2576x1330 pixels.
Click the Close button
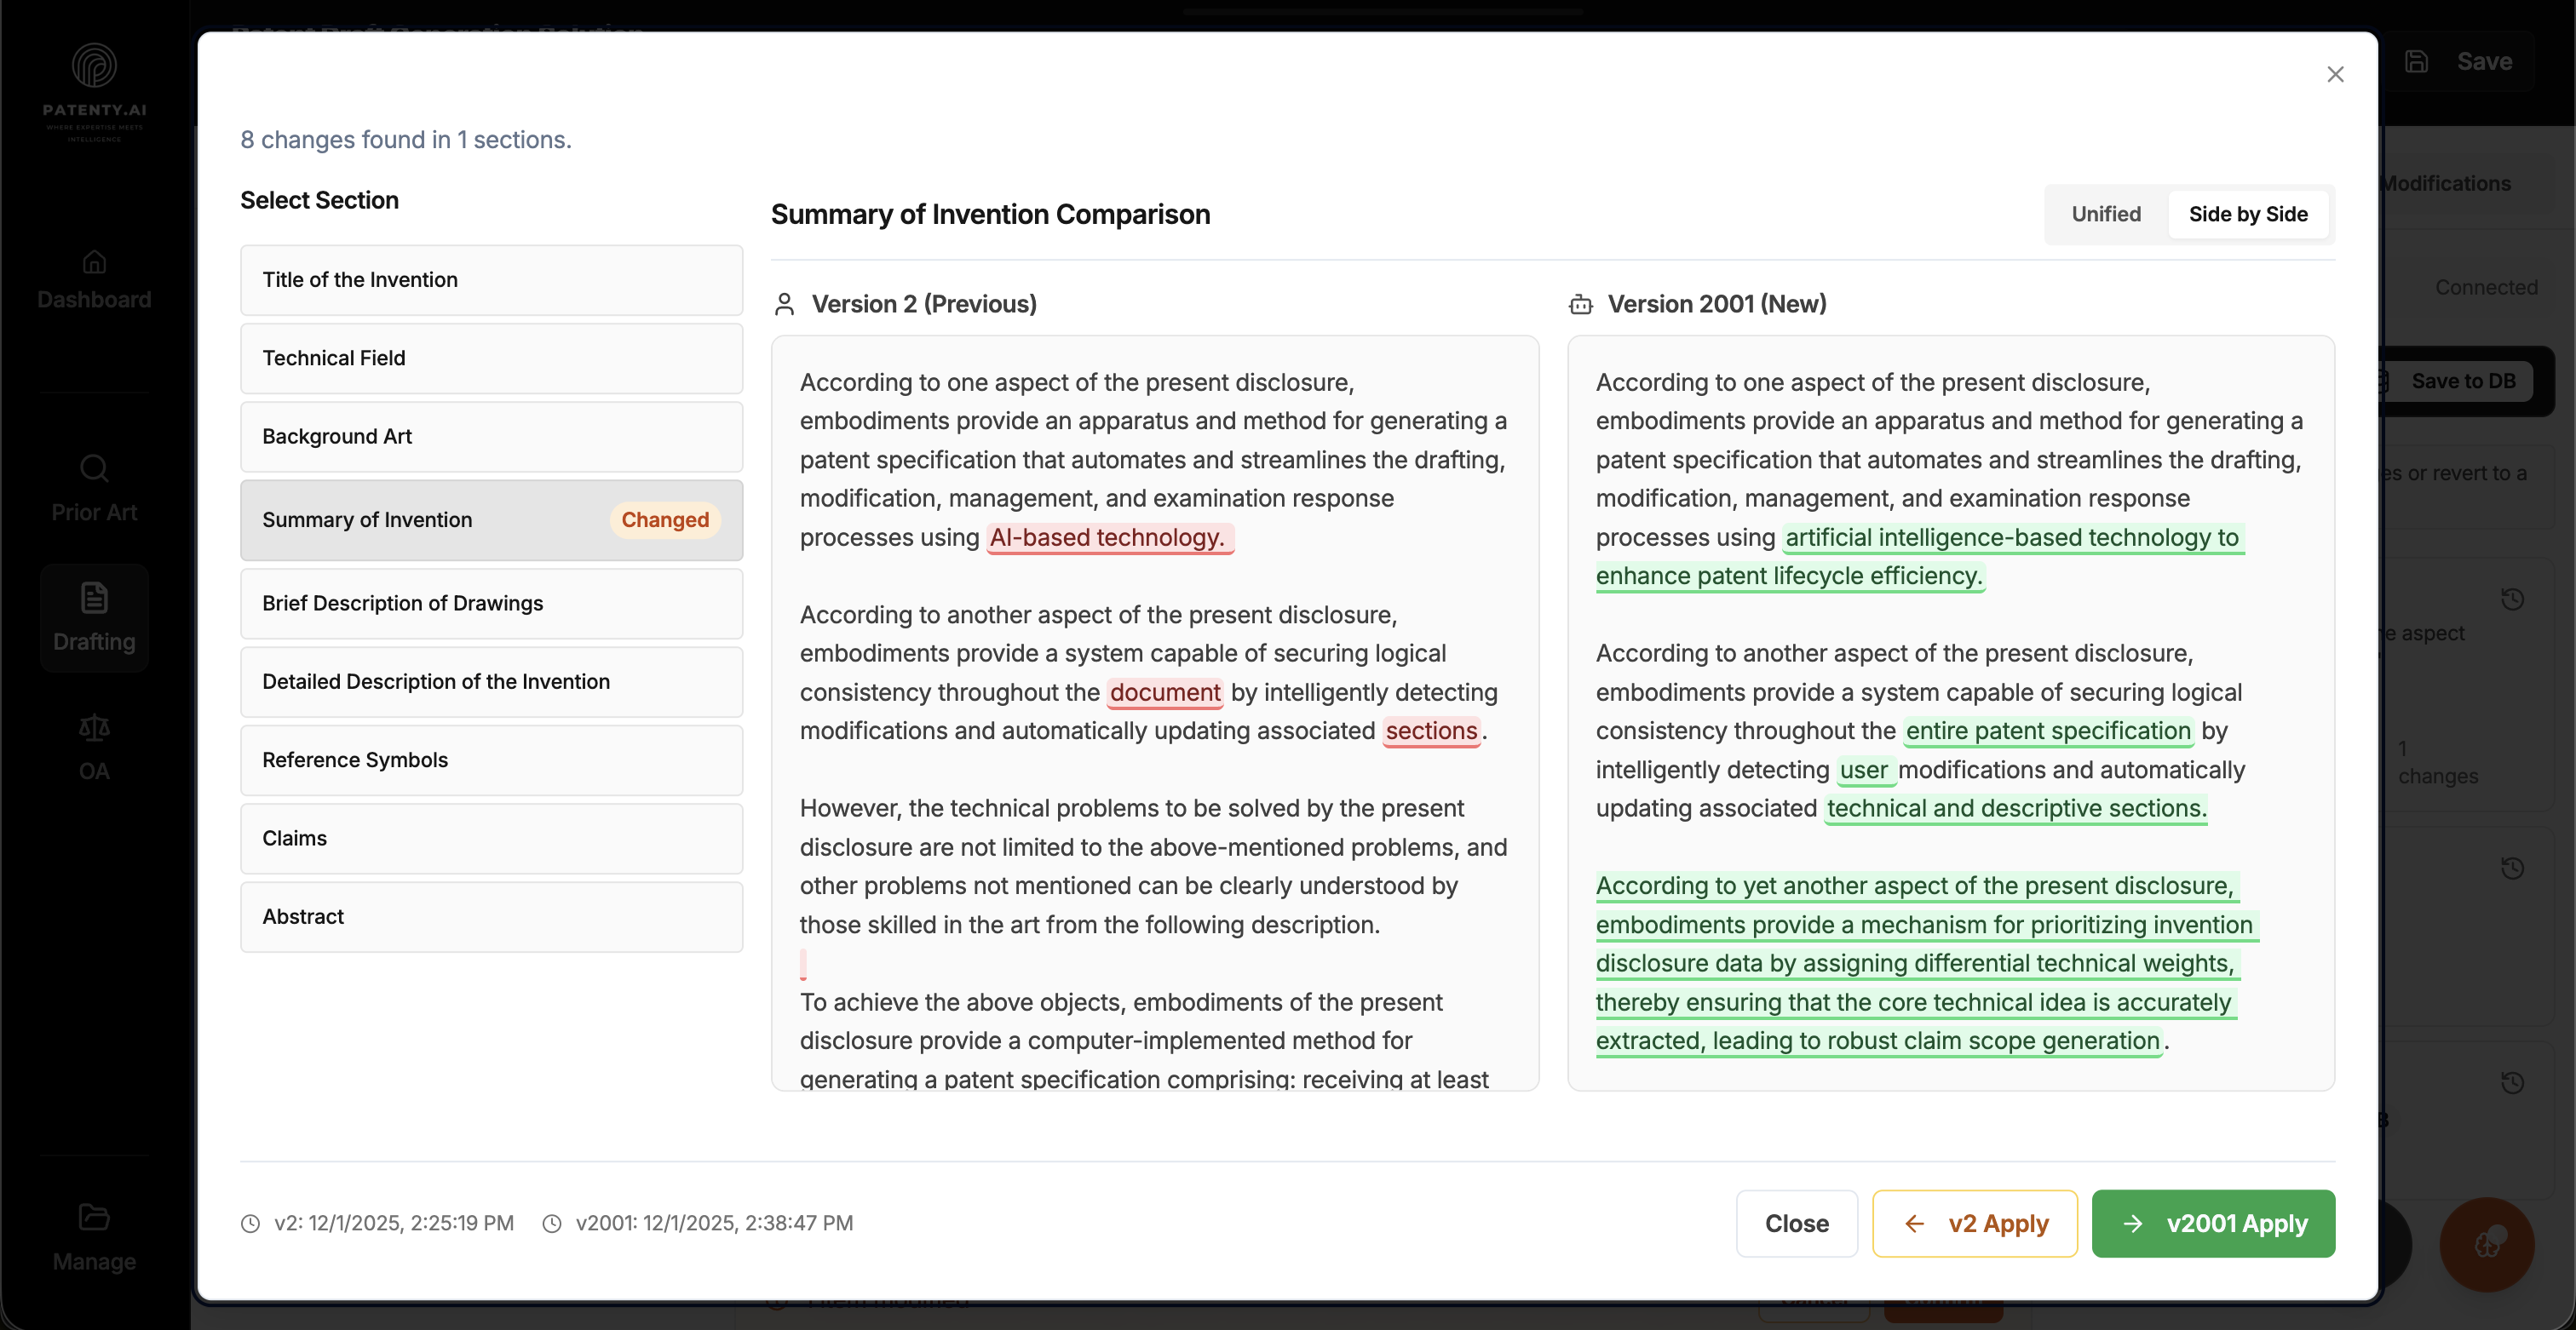tap(1796, 1223)
